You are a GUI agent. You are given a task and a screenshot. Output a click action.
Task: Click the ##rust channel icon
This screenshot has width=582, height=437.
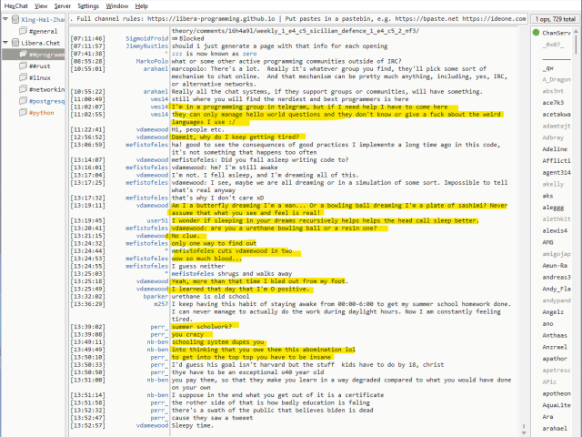point(23,66)
